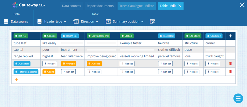This screenshot has height=107, width=247.
Task: Click the 'love' cell
Action: 193,56
